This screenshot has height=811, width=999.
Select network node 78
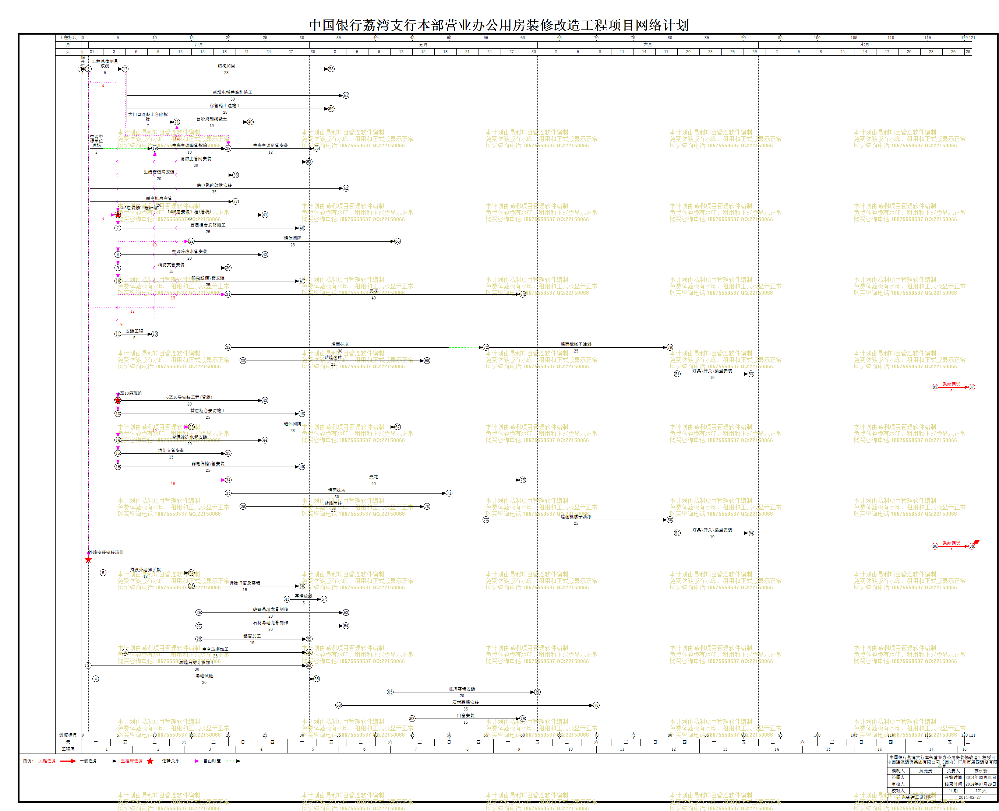[596, 705]
